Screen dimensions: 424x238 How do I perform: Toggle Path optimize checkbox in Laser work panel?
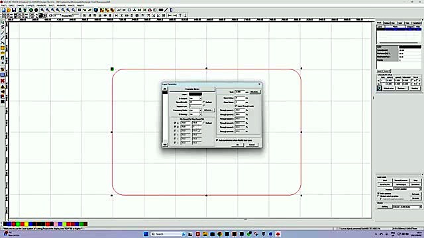378,194
